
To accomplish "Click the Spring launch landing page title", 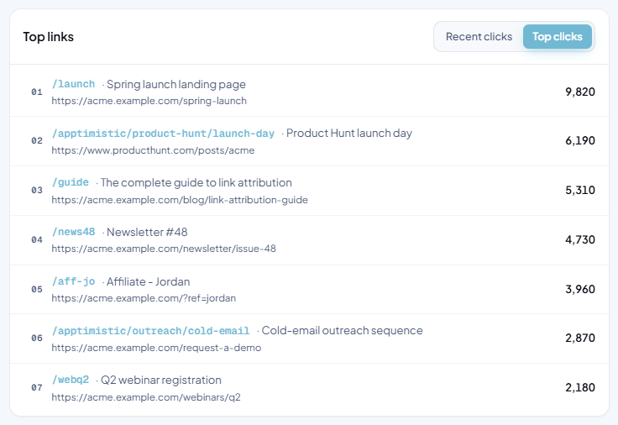I will coord(176,84).
